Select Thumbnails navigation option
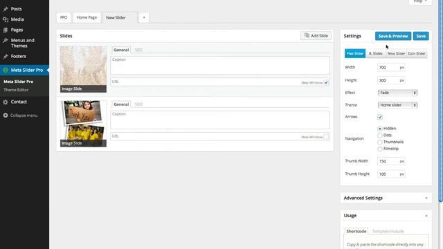Image resolution: width=443 pixels, height=249 pixels. 380,142
